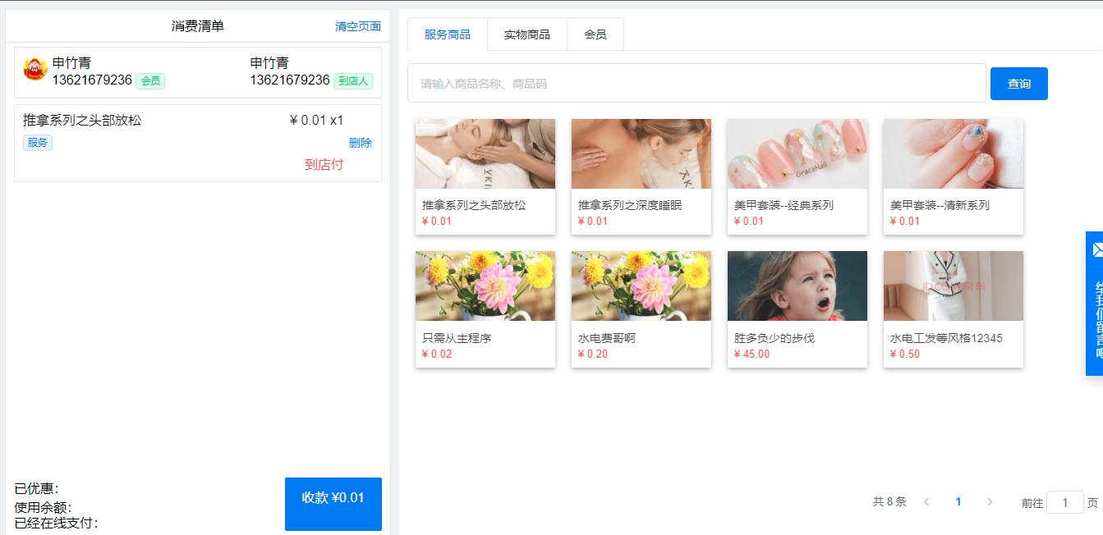Click the 使用余额 label

[43, 507]
